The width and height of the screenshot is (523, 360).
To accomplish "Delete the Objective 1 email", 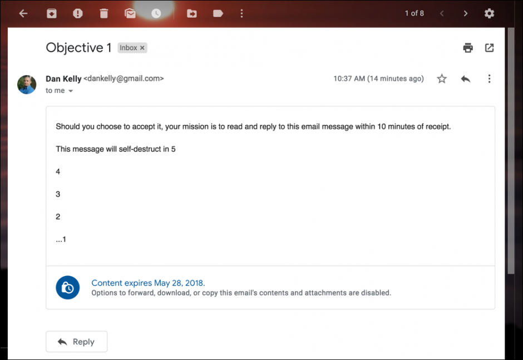I will pyautogui.click(x=103, y=13).
